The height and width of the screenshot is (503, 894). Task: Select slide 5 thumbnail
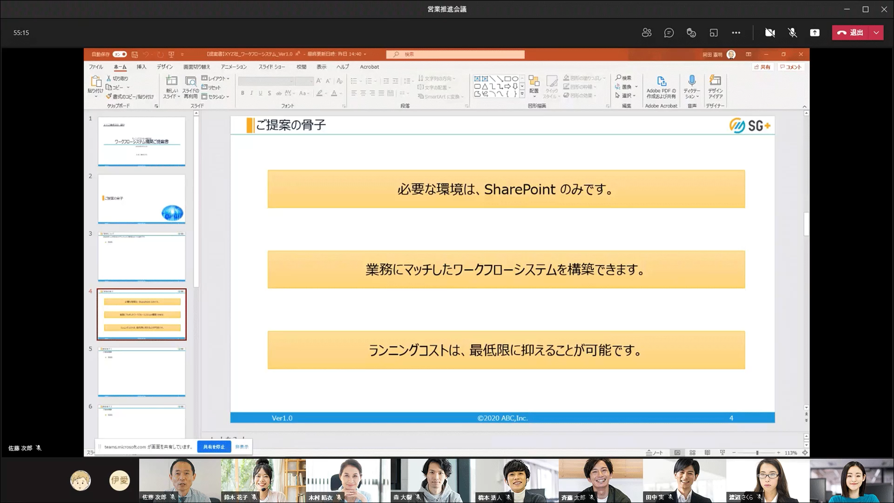point(142,372)
